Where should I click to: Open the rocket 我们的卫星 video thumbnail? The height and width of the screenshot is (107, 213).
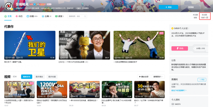click(x=29, y=45)
